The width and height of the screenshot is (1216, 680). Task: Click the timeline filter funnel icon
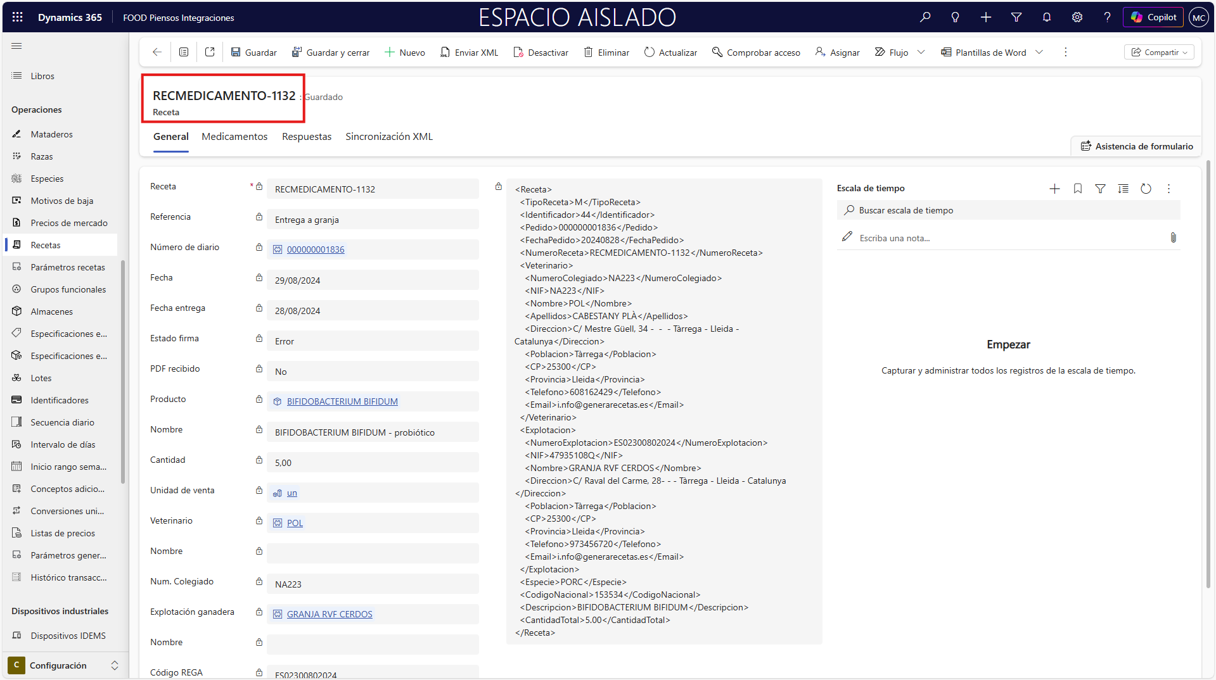pyautogui.click(x=1100, y=189)
